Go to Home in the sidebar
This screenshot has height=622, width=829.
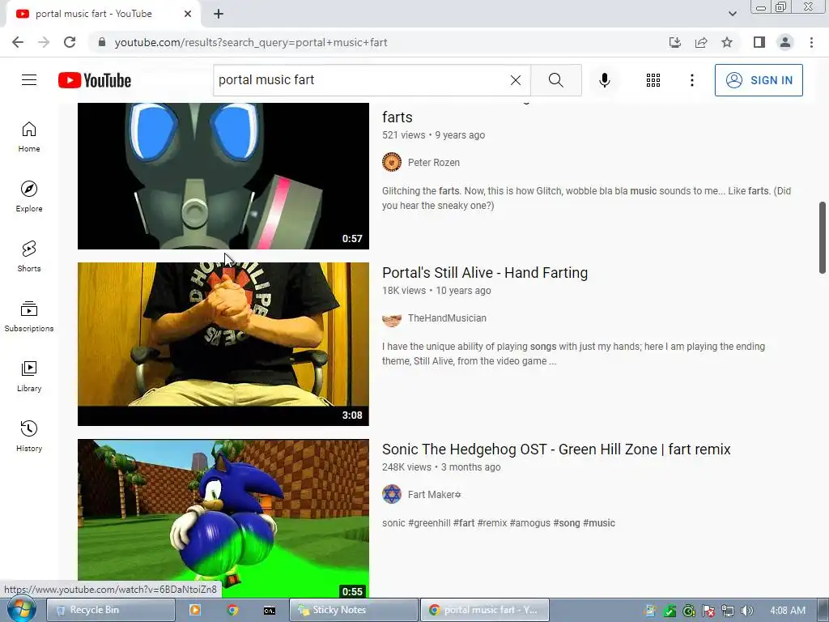[x=29, y=136]
